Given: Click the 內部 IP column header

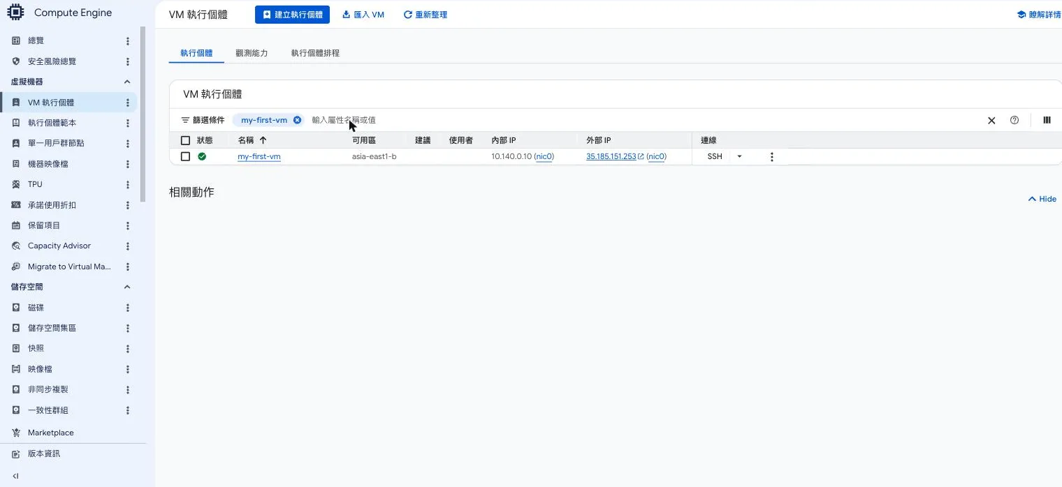Looking at the screenshot, I should (504, 140).
